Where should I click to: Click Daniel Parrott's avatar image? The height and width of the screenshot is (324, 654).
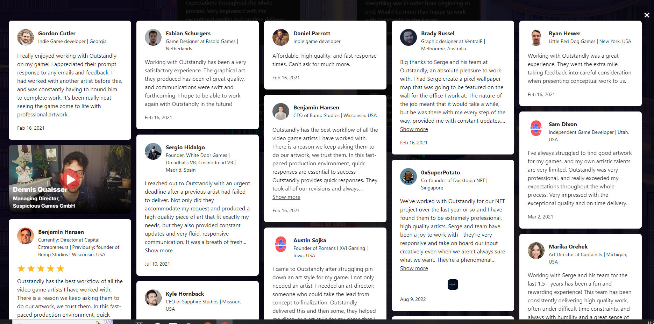pyautogui.click(x=281, y=37)
